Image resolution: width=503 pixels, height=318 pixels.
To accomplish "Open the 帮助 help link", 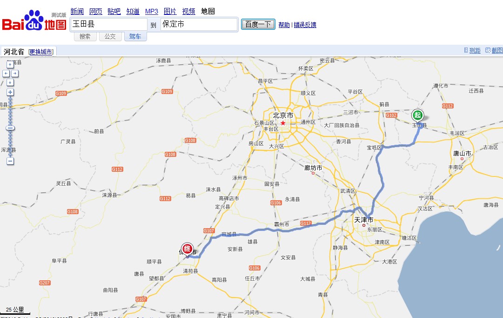I will pyautogui.click(x=284, y=25).
